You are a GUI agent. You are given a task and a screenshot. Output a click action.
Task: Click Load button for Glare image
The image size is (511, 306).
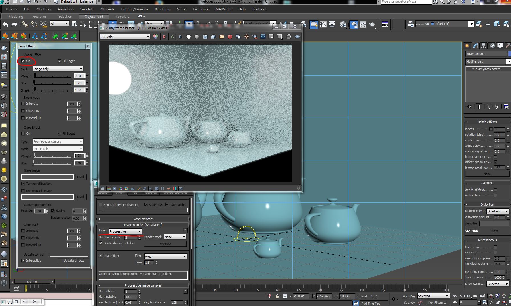tap(80, 177)
